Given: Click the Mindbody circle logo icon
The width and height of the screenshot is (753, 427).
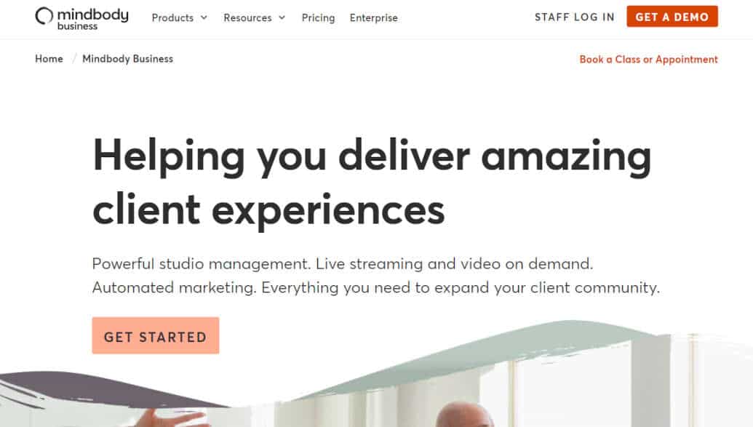Looking at the screenshot, I should (x=44, y=16).
